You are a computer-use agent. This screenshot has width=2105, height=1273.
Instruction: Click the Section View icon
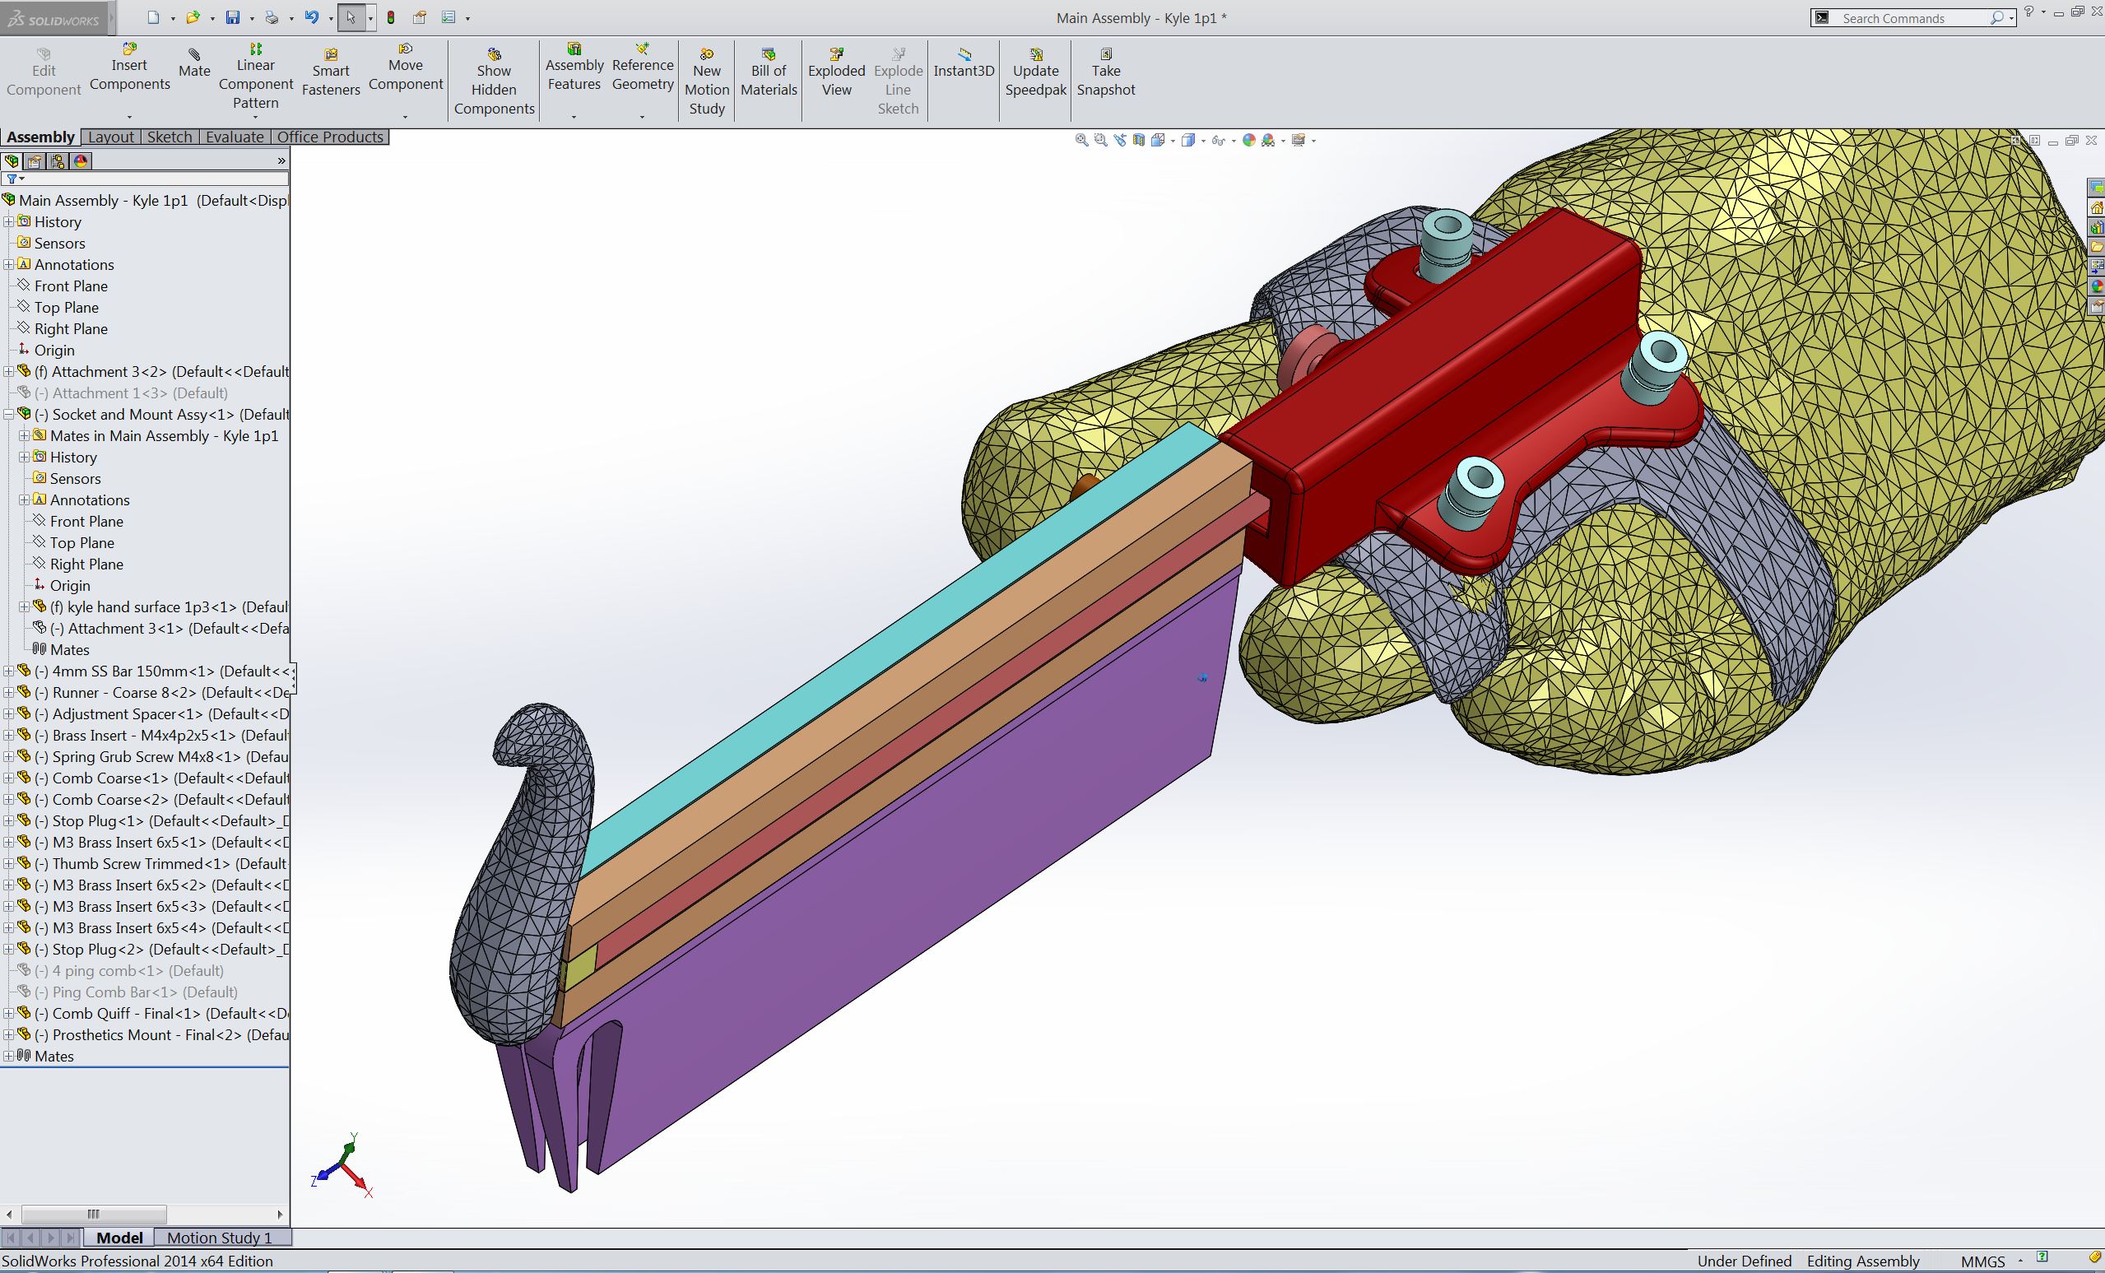click(x=1139, y=140)
